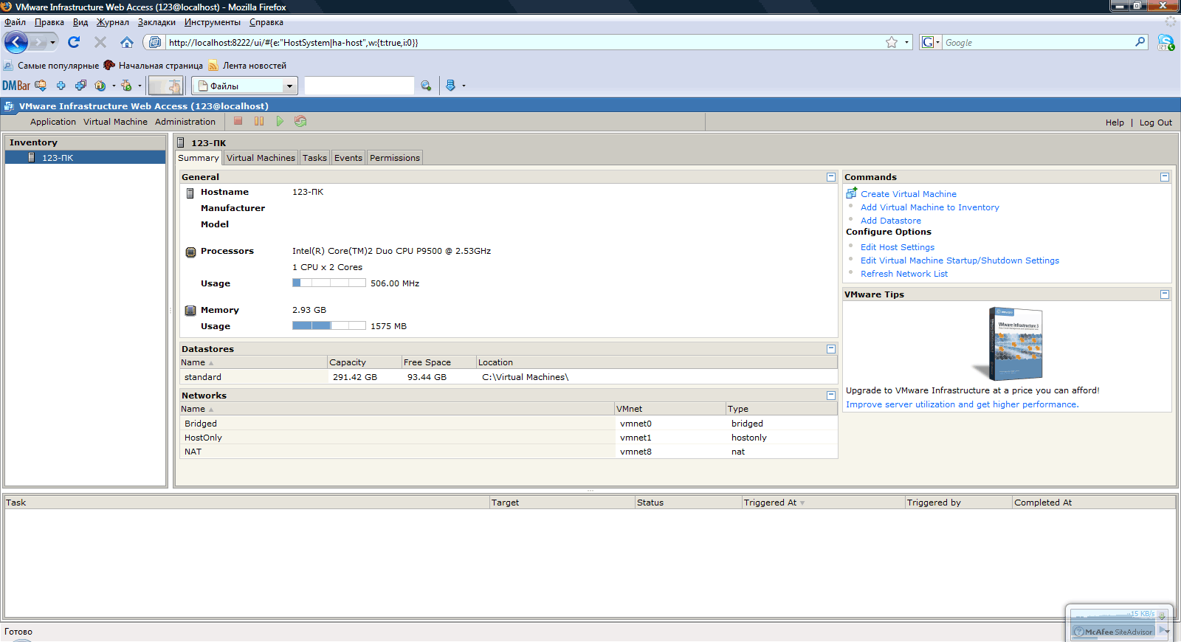This screenshot has height=642, width=1181.
Task: Click the Firefox back arrow button
Action: pos(16,42)
